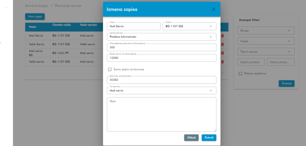306x146 pixels.
Task: Open the Servisna knjiga breadcrumb link
Action: [36, 6]
